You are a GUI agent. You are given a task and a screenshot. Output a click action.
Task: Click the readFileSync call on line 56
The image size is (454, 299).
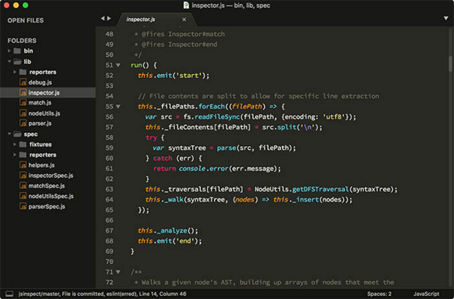217,117
